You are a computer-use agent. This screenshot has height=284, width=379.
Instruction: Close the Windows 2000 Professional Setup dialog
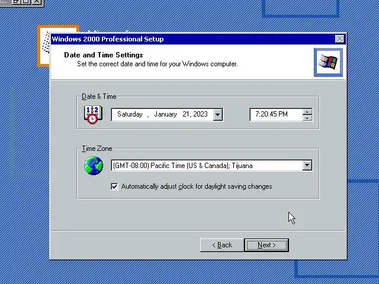coord(339,39)
